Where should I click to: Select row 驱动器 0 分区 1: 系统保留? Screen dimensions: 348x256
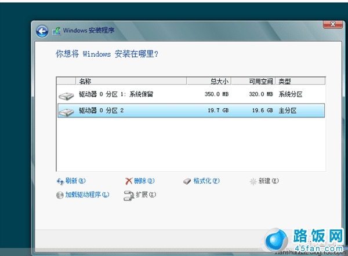pos(191,94)
